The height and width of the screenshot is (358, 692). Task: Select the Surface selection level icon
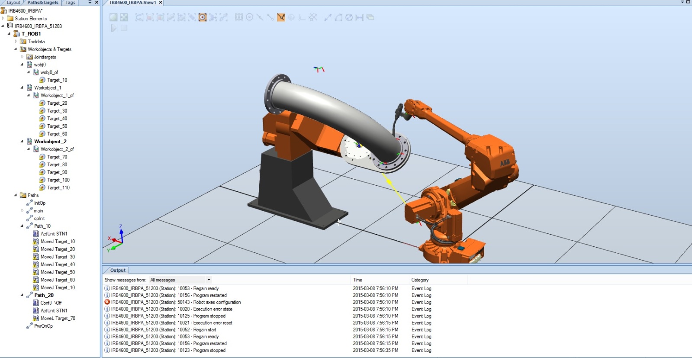(150, 17)
